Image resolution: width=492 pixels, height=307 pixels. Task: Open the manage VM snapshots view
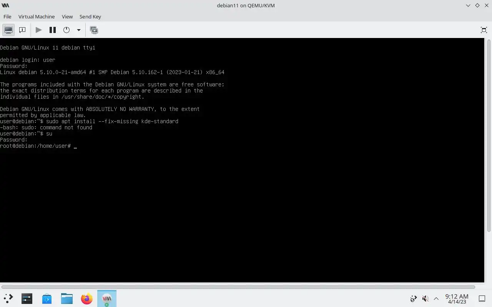pyautogui.click(x=94, y=30)
